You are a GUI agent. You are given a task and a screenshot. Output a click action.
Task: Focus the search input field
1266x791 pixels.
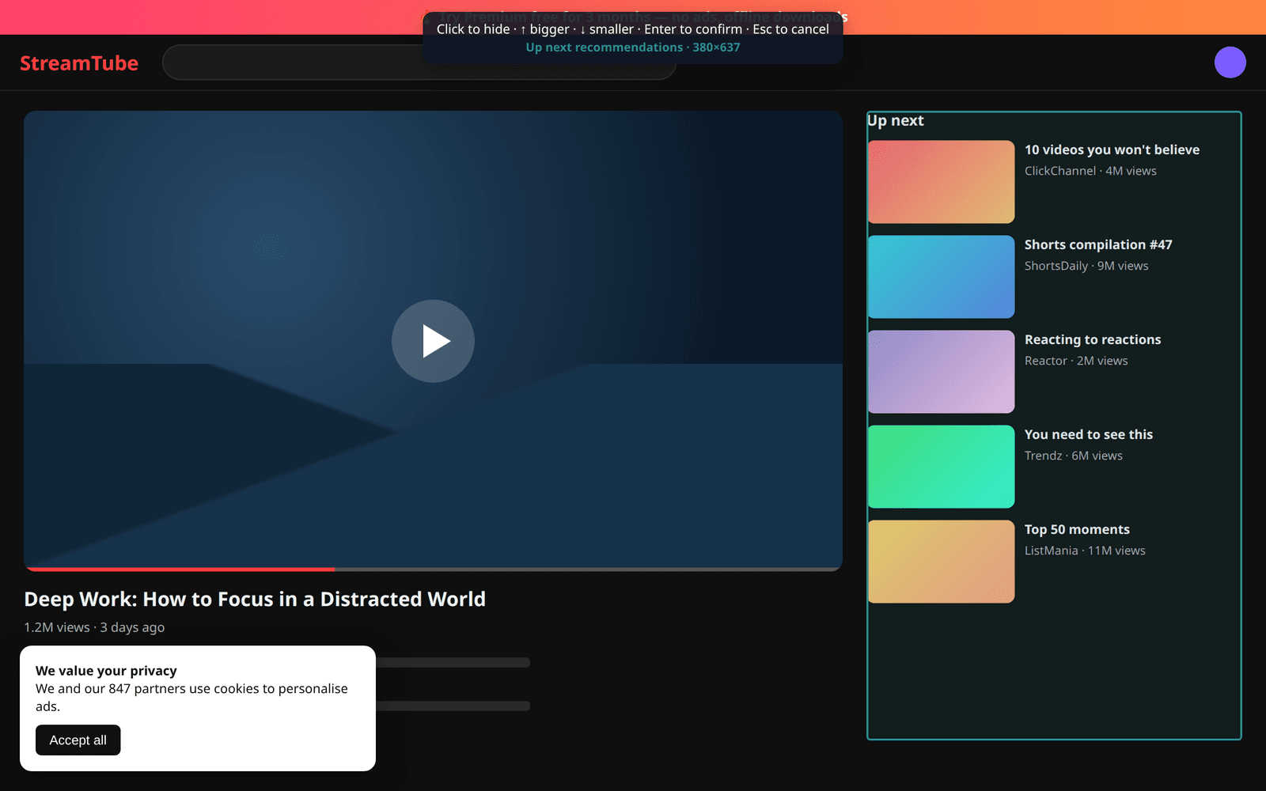(x=419, y=62)
